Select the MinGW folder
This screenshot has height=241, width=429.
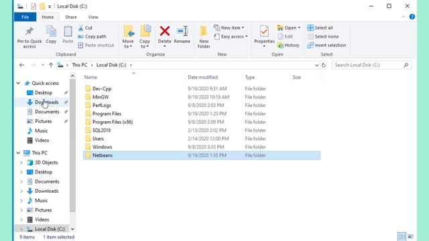(x=101, y=97)
